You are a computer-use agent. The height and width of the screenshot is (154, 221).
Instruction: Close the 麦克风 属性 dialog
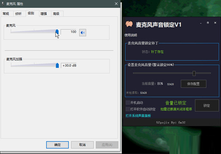(x=116, y=4)
